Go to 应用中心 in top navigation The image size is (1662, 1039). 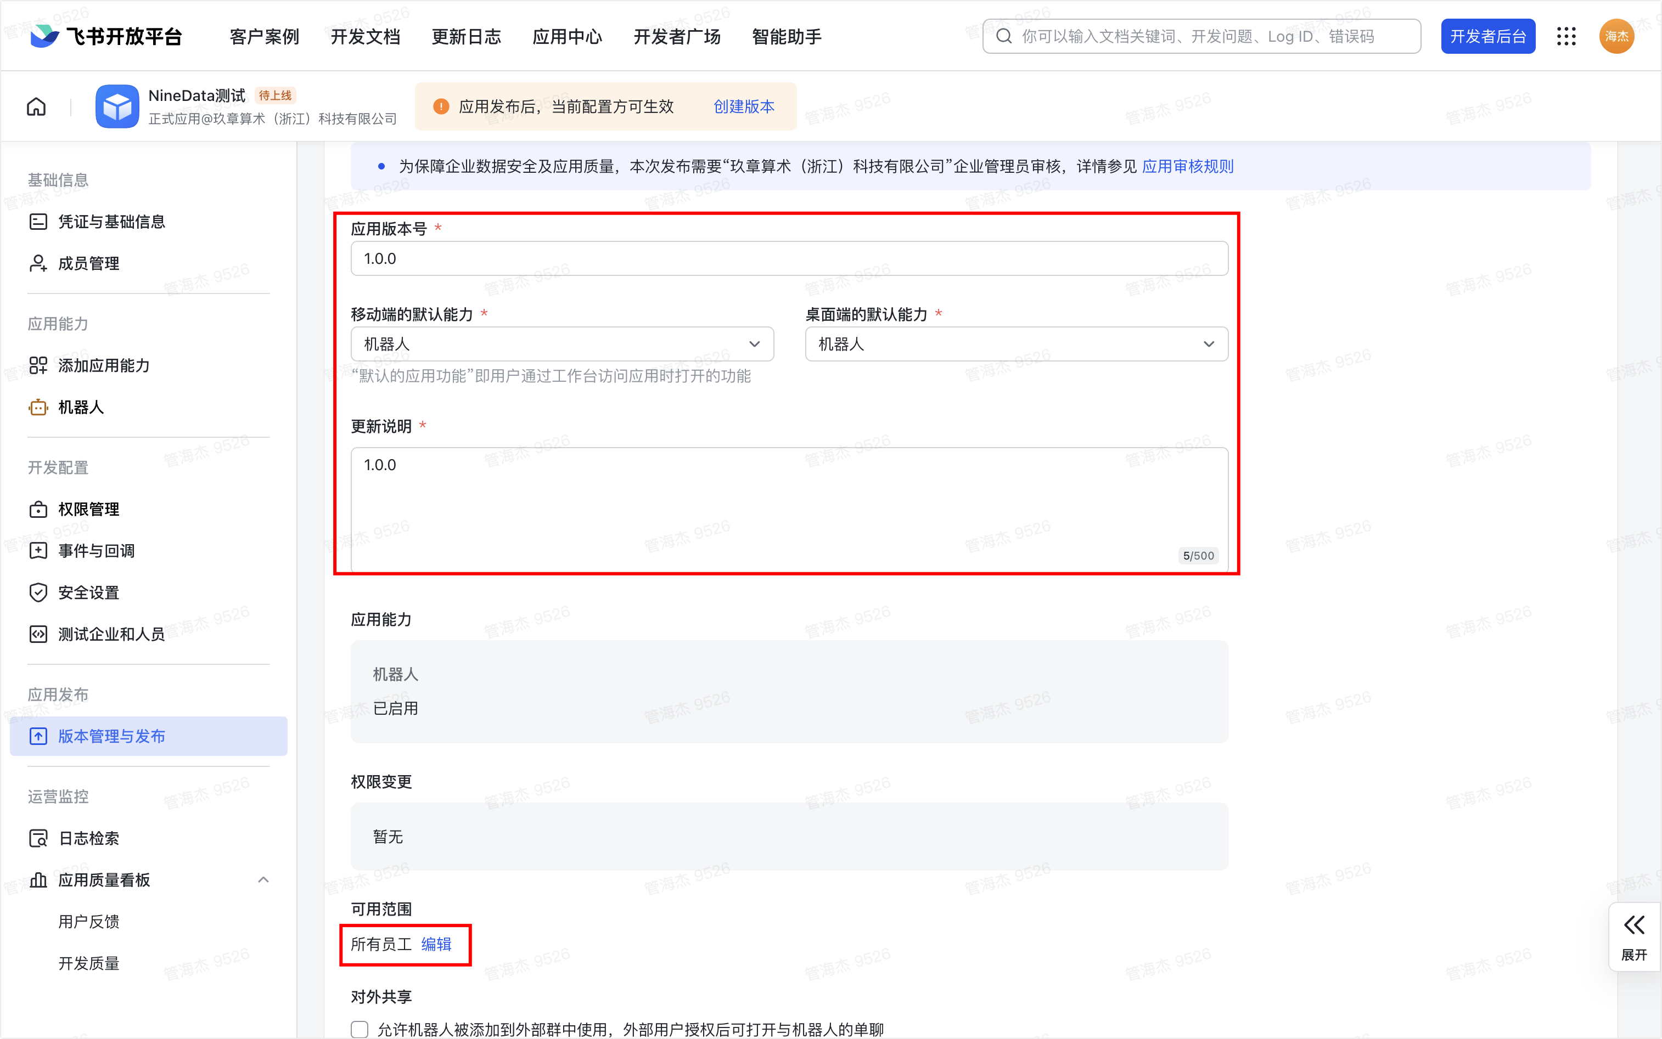point(567,36)
